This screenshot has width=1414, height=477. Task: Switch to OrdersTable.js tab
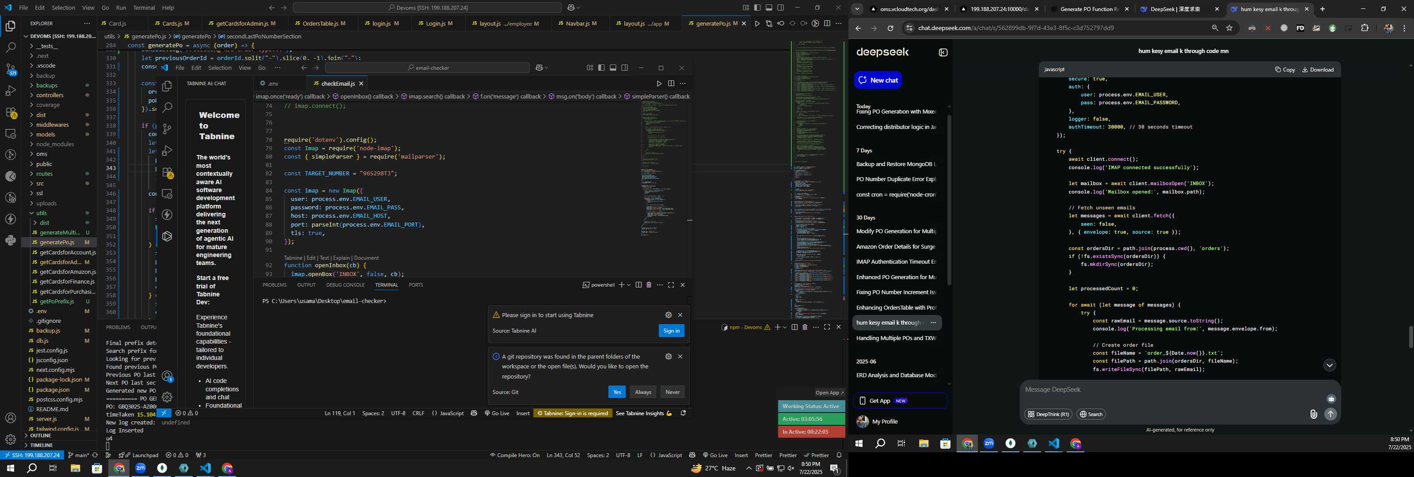324,23
